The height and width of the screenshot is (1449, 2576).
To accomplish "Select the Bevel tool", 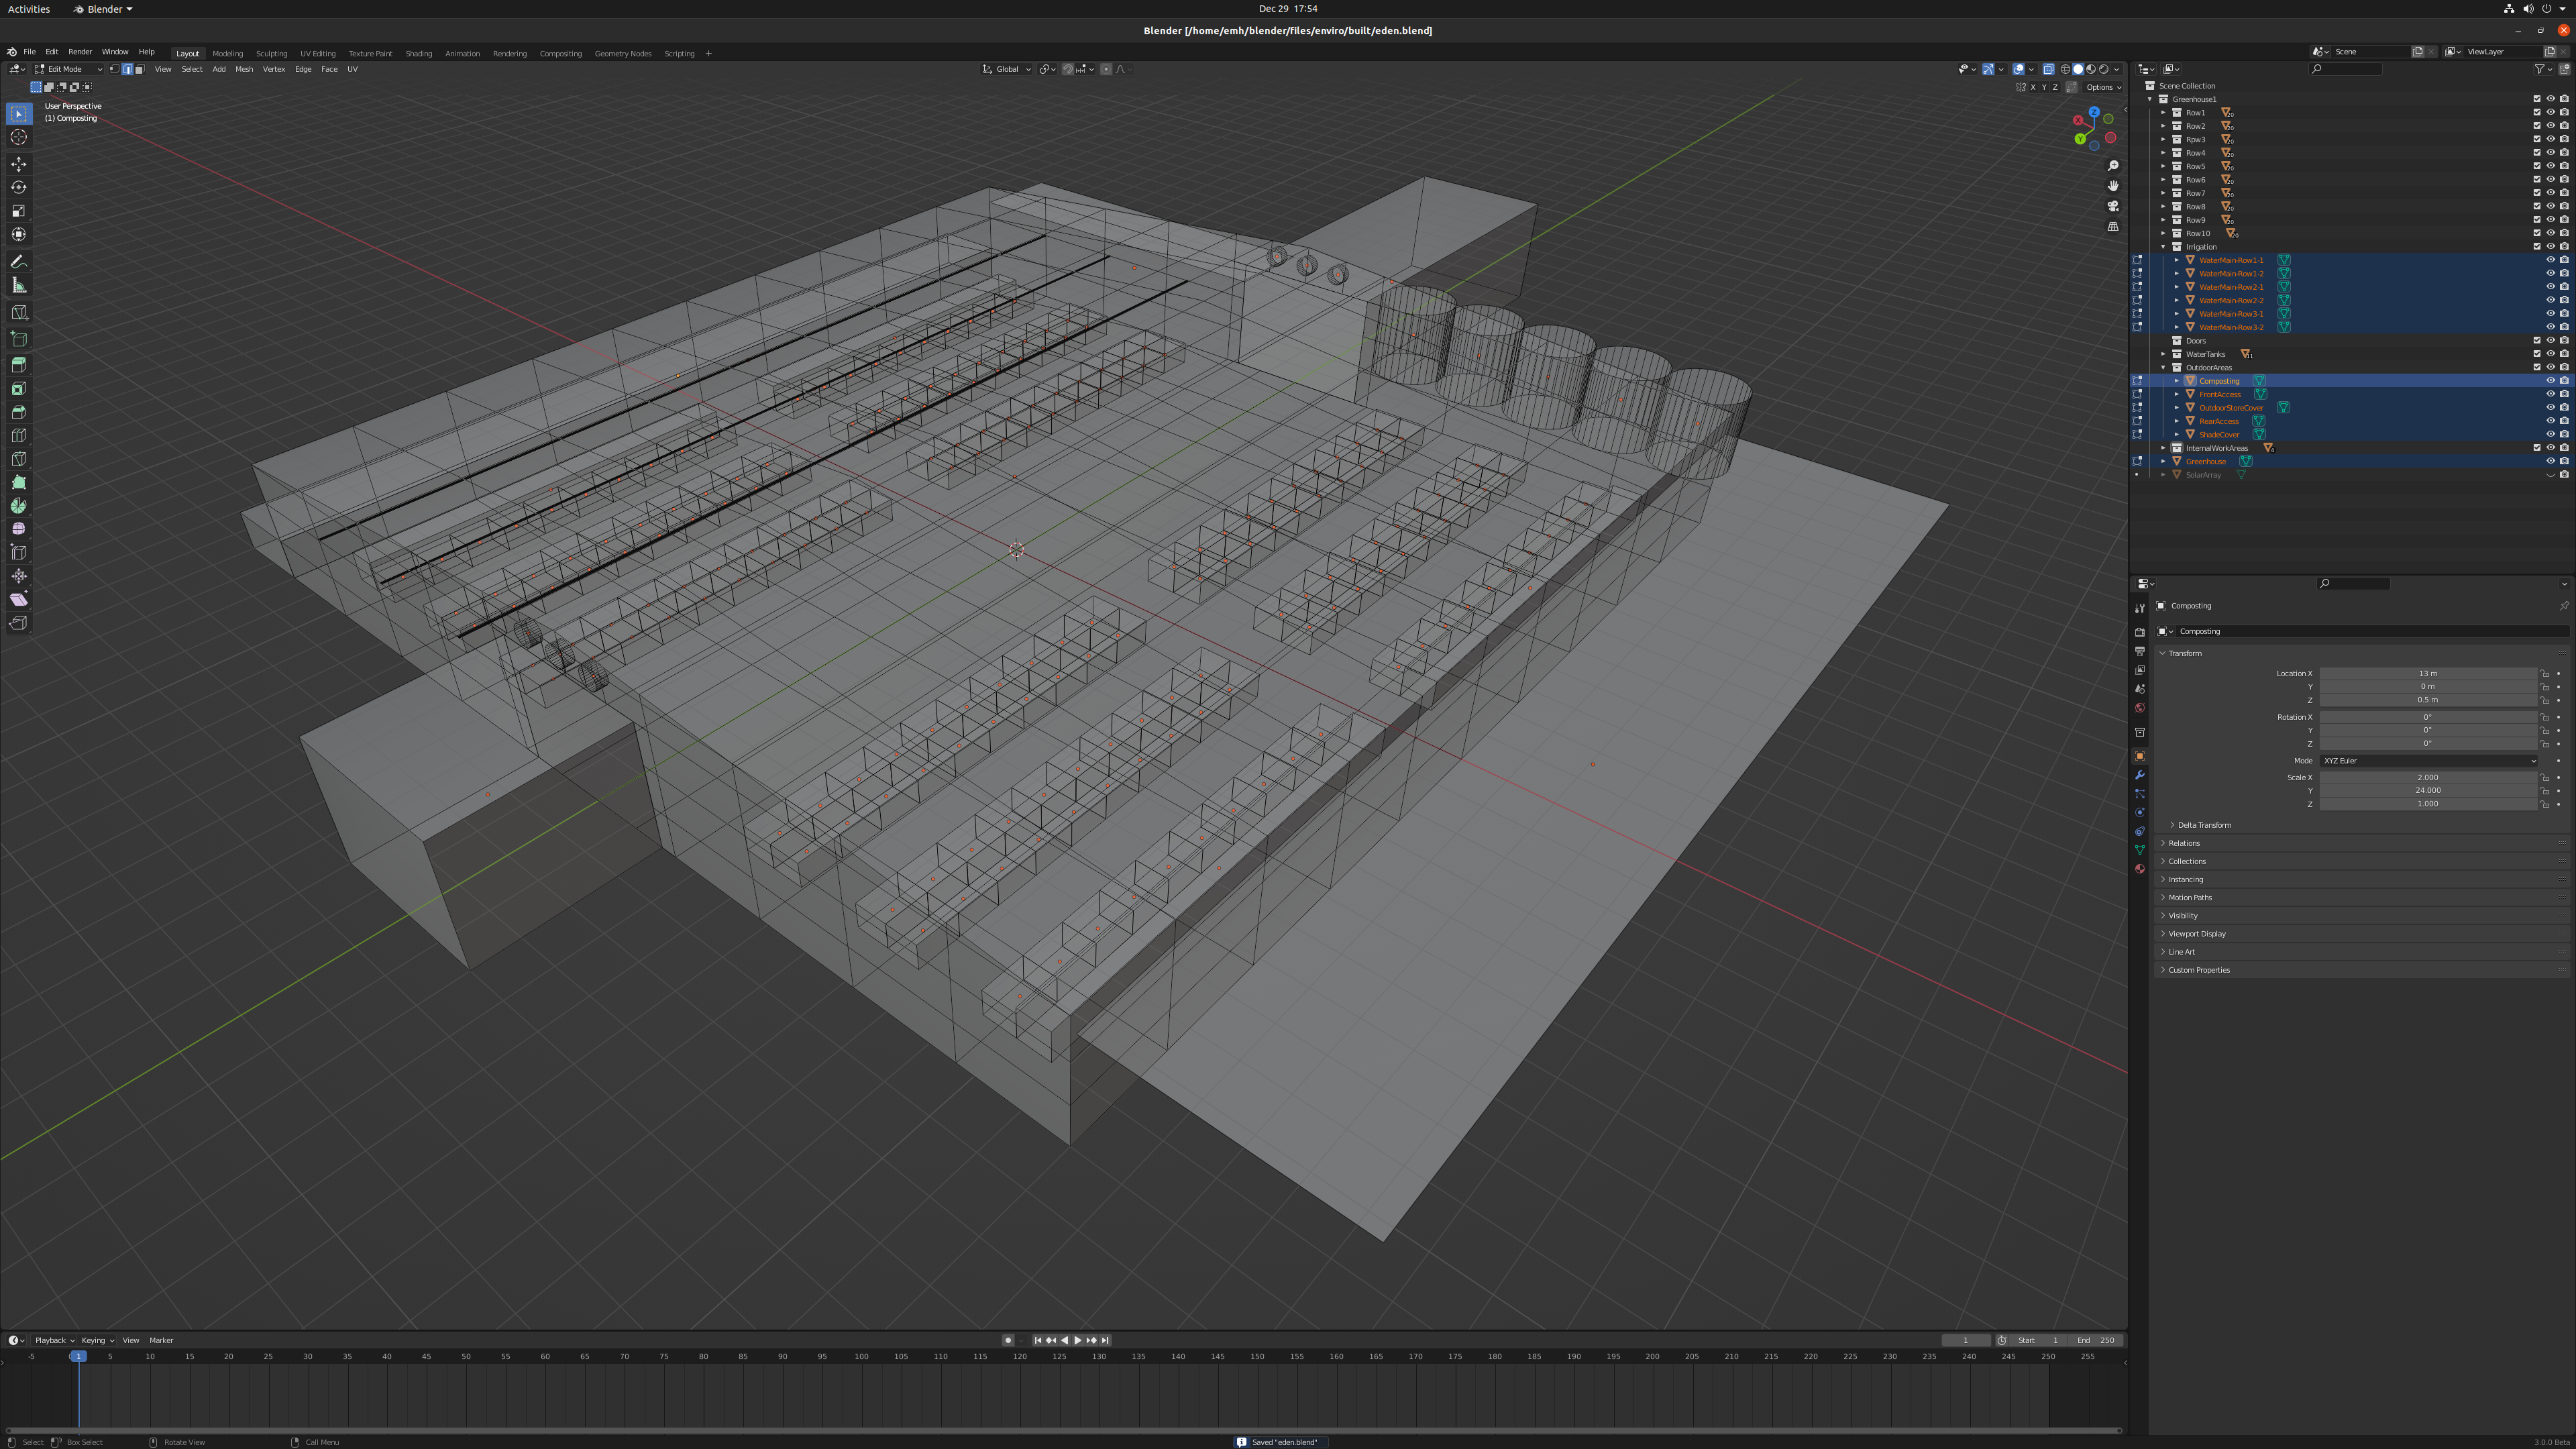I will (19, 412).
